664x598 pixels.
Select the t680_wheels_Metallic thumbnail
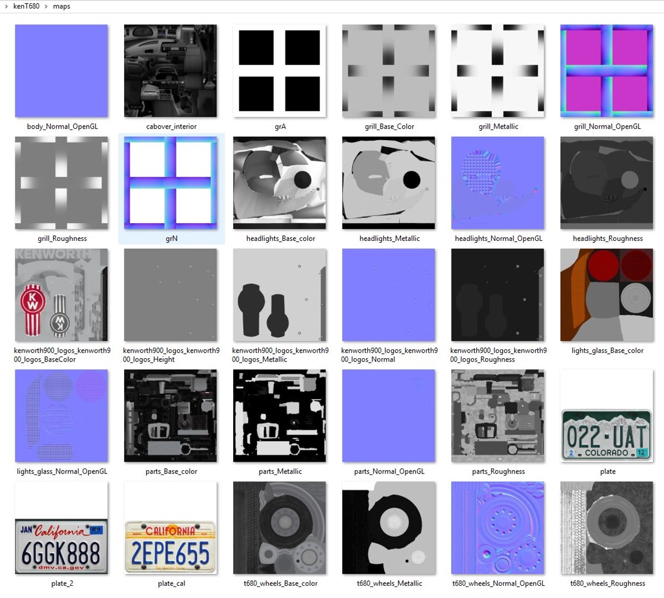[389, 528]
